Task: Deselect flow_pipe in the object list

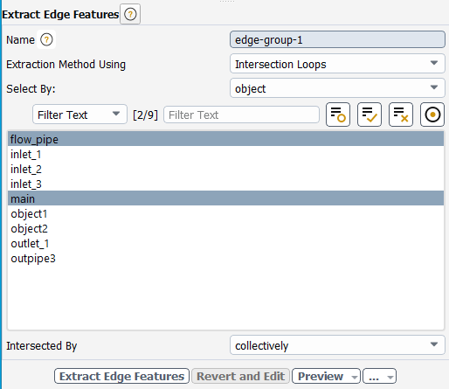Action: click(225, 139)
